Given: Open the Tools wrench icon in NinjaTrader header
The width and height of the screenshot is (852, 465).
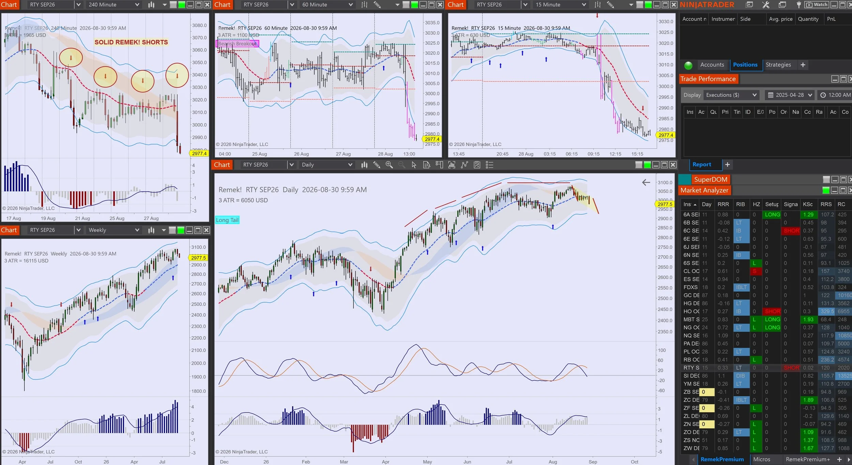Looking at the screenshot, I should pyautogui.click(x=766, y=5).
